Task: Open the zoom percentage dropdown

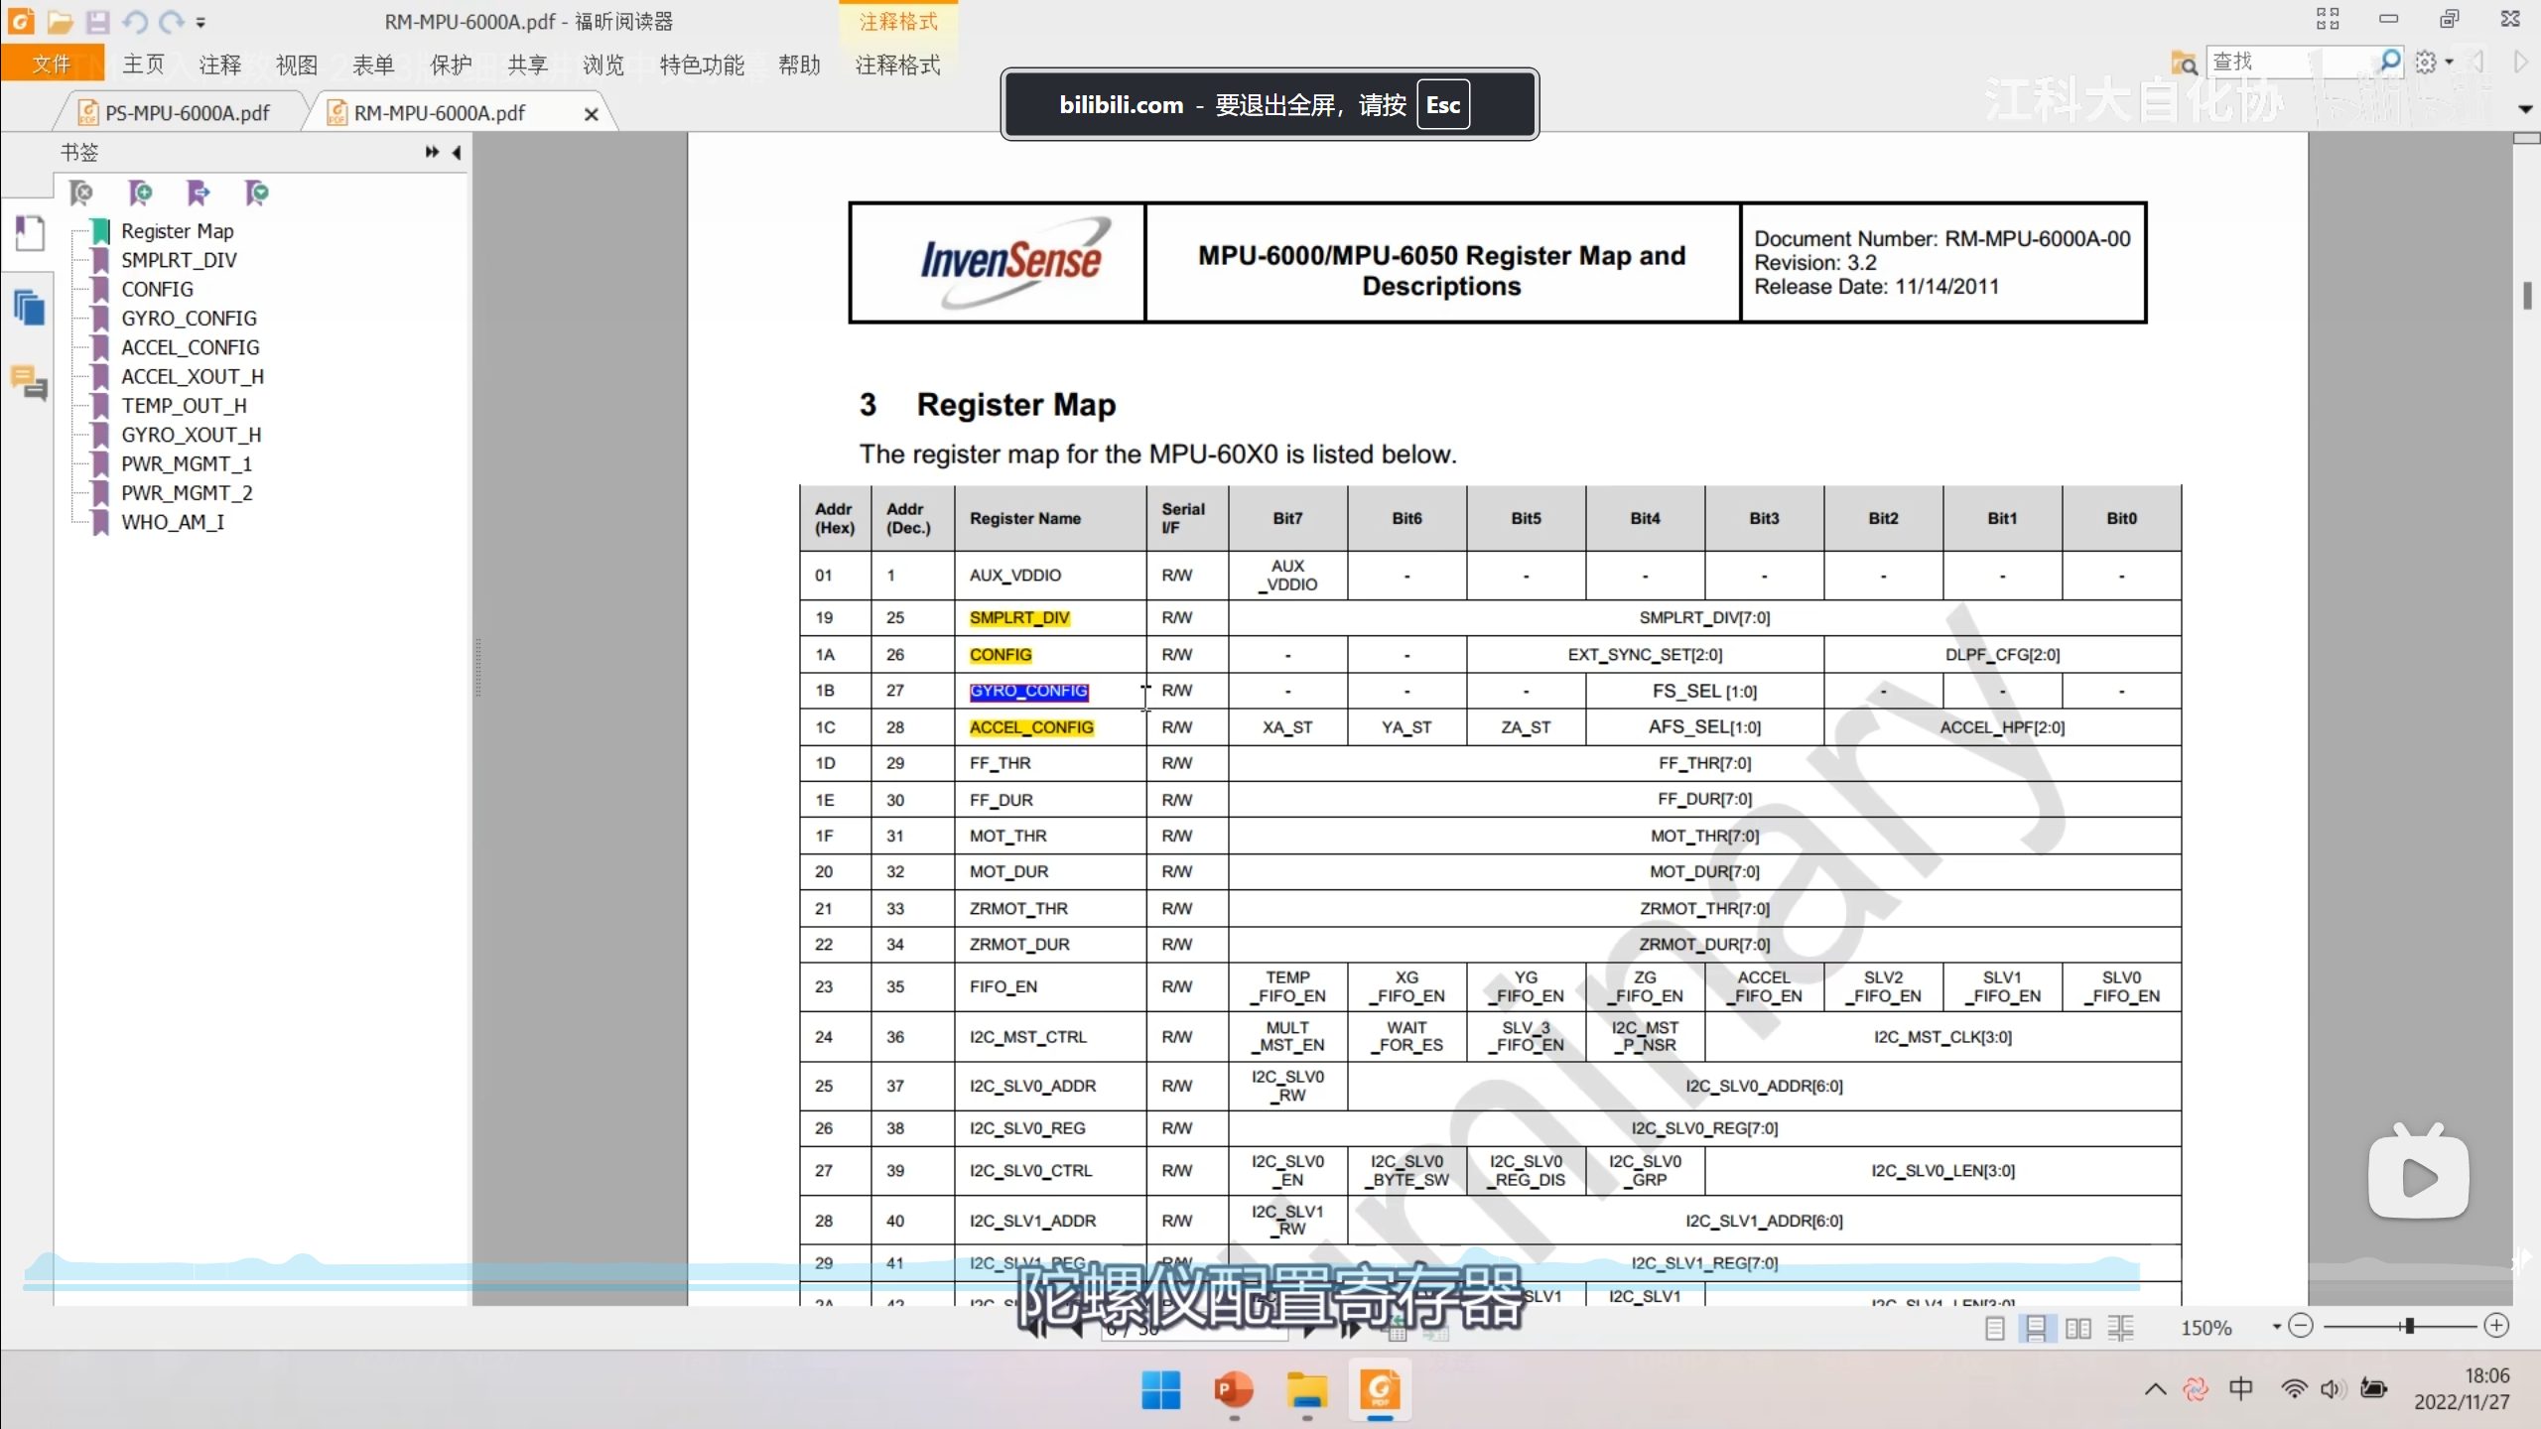Action: coord(2276,1327)
